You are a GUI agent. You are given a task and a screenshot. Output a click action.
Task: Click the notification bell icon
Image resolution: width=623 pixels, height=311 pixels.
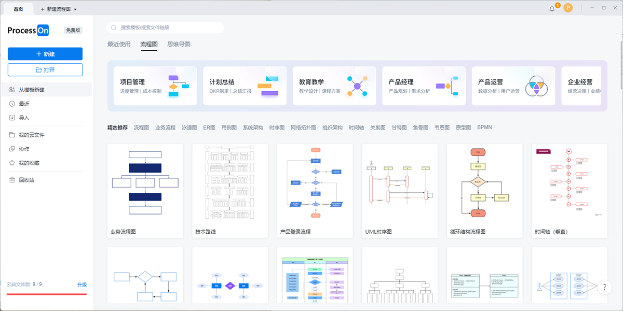(x=552, y=8)
